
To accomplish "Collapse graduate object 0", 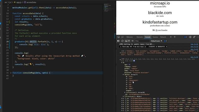I will click(122, 63).
